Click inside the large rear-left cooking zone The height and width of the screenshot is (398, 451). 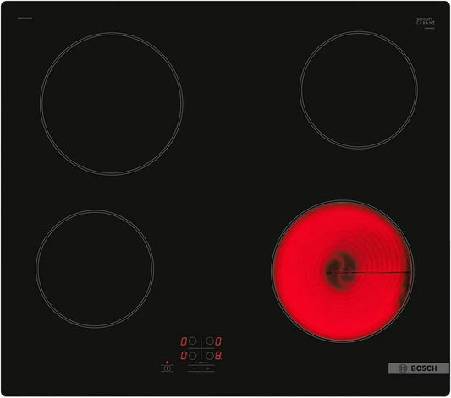coord(112,103)
